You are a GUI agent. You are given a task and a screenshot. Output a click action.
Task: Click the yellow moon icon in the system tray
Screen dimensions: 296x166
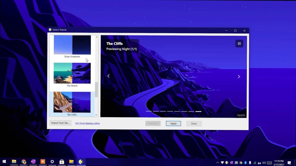tap(227, 163)
